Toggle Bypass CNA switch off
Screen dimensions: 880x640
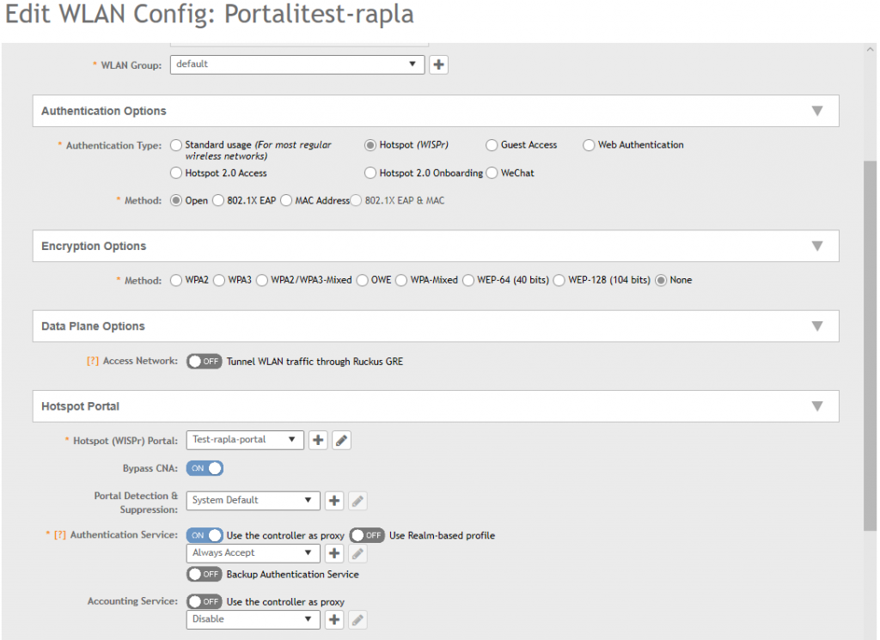point(205,468)
